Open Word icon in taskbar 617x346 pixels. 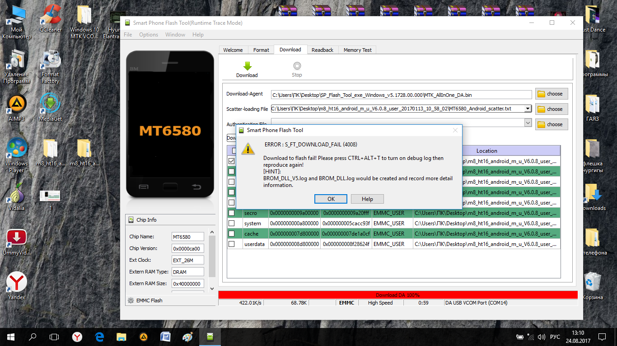pos(165,337)
